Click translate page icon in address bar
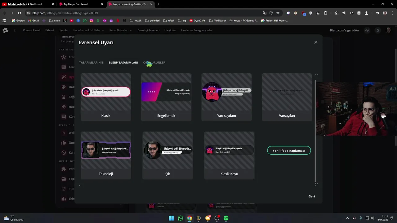This screenshot has height=223, width=397. coord(265,13)
